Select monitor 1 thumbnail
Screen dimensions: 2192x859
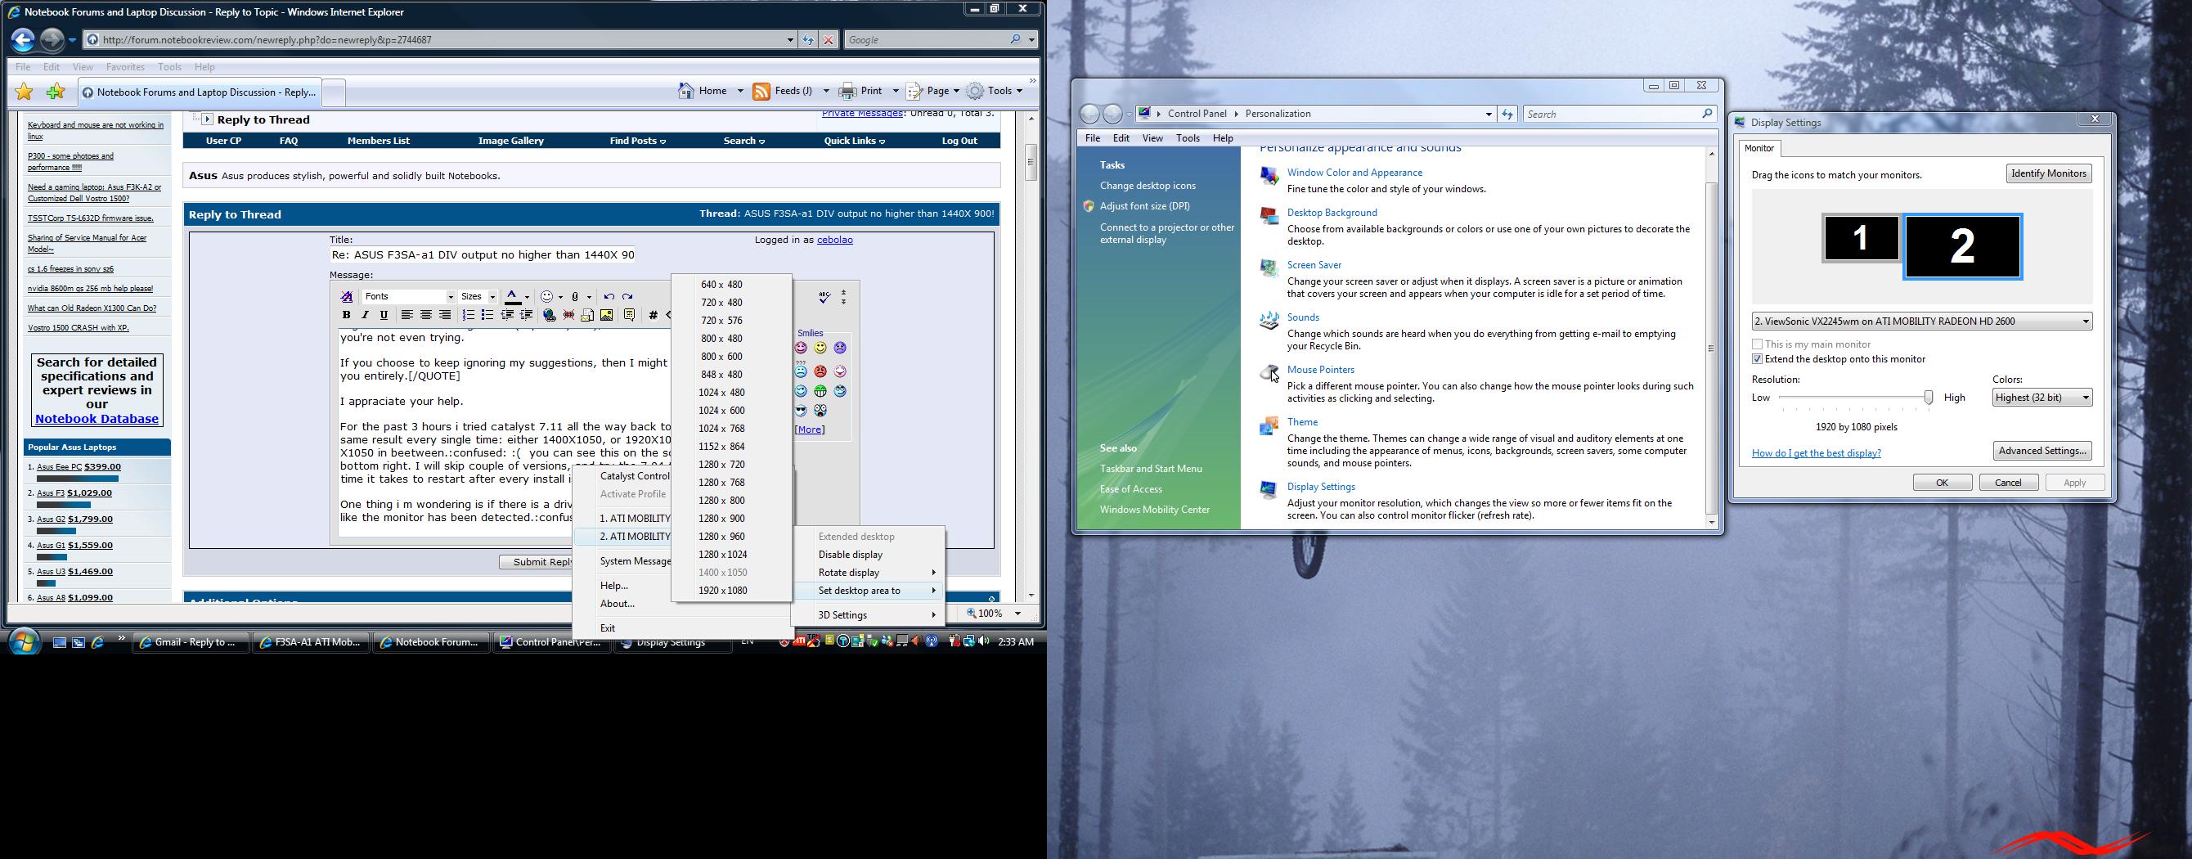click(x=1860, y=238)
